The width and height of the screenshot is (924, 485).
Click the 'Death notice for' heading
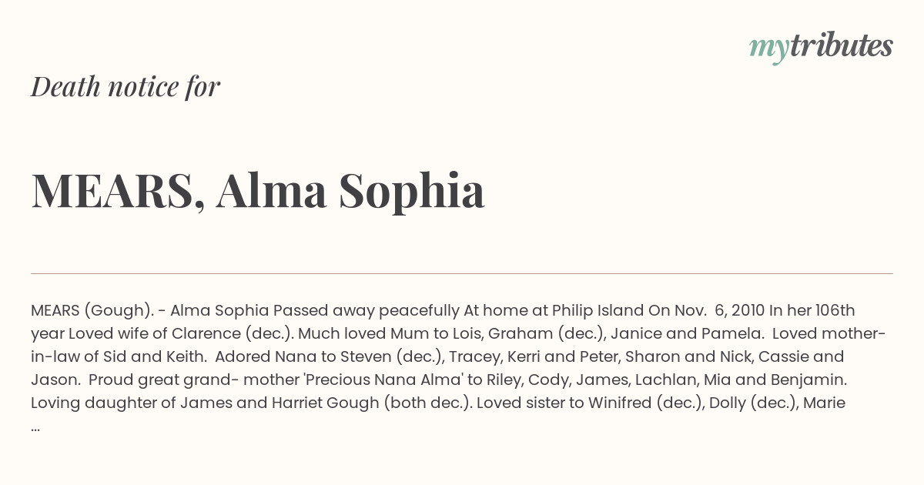126,86
